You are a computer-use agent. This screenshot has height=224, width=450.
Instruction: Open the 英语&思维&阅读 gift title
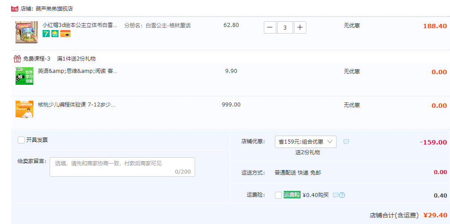pyautogui.click(x=78, y=71)
